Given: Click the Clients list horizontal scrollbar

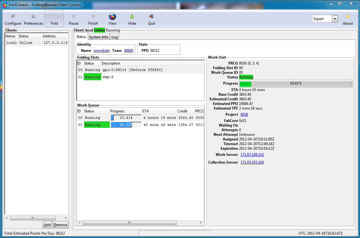Looking at the screenshot, I should [33, 218].
